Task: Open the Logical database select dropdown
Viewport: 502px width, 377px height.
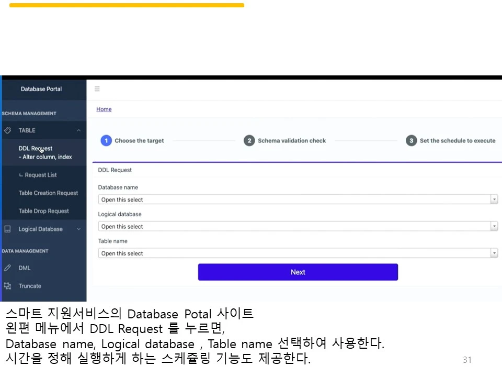Action: pos(298,226)
